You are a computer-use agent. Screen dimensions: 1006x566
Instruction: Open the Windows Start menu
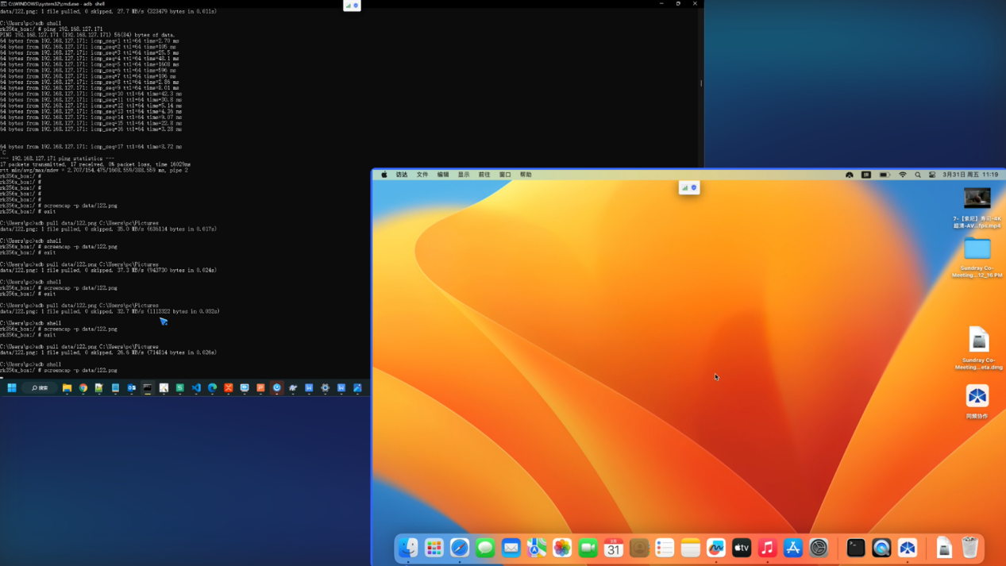(12, 388)
